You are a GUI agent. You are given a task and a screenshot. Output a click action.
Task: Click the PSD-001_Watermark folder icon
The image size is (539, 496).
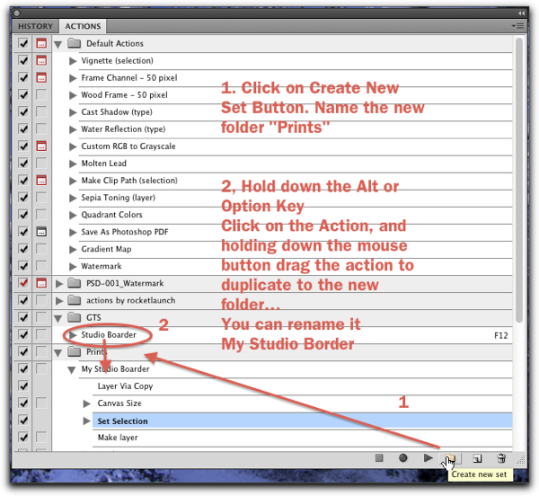point(74,283)
